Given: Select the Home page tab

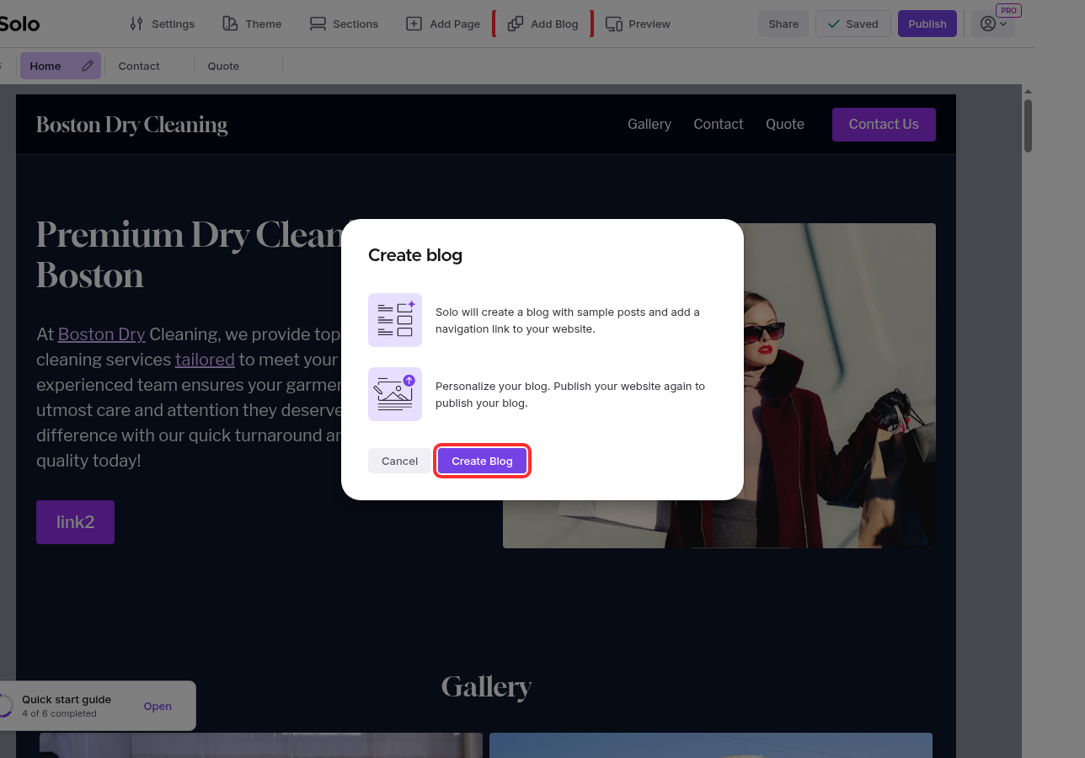Looking at the screenshot, I should click(x=61, y=66).
